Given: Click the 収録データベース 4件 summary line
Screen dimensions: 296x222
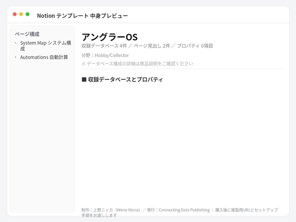Looking at the screenshot, I should pos(147,46).
